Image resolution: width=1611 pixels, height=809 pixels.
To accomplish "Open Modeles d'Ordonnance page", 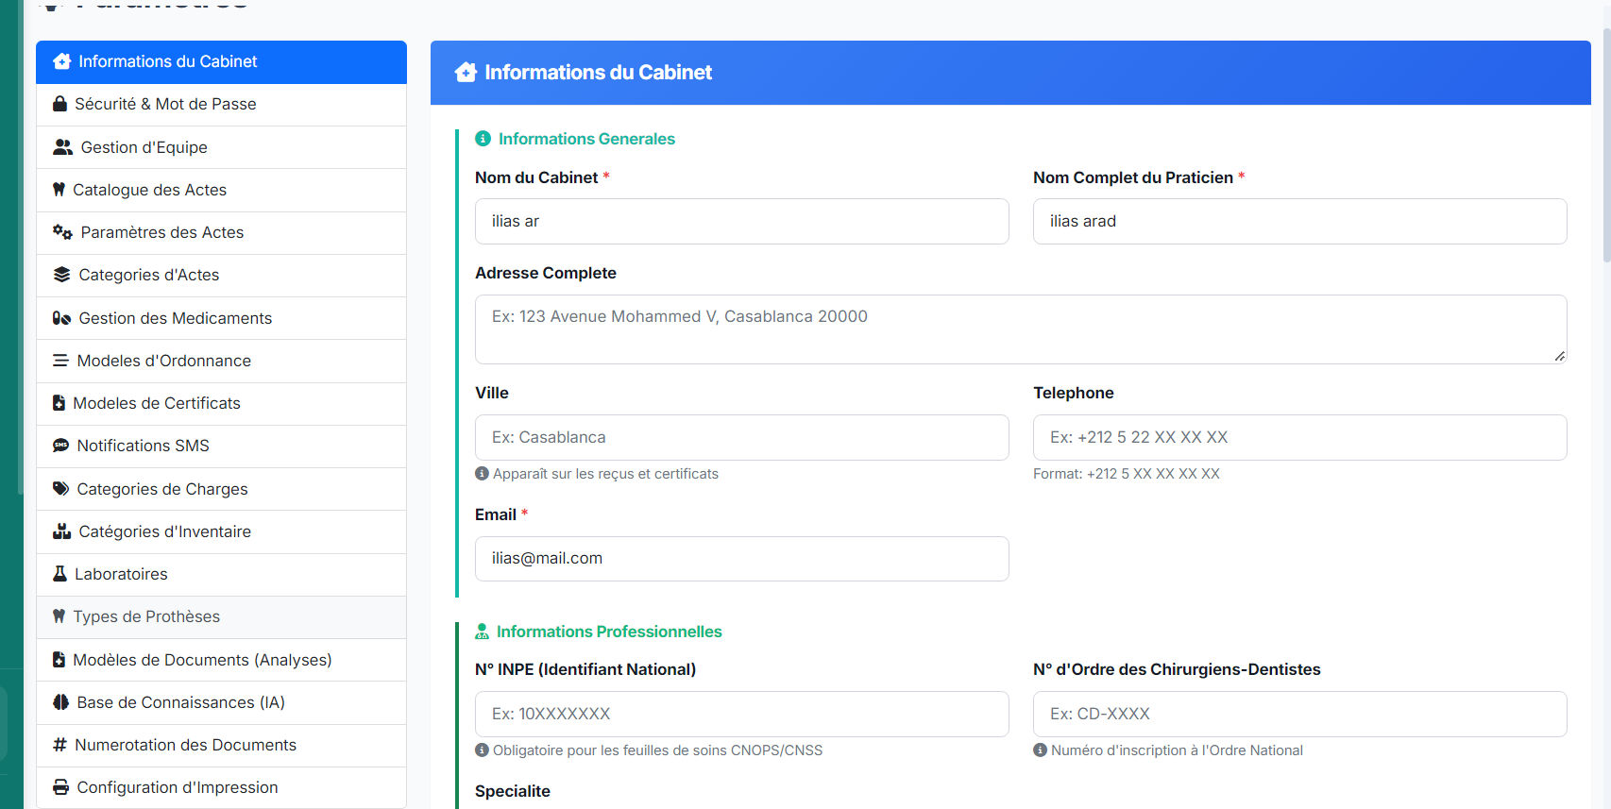I will pos(221,361).
